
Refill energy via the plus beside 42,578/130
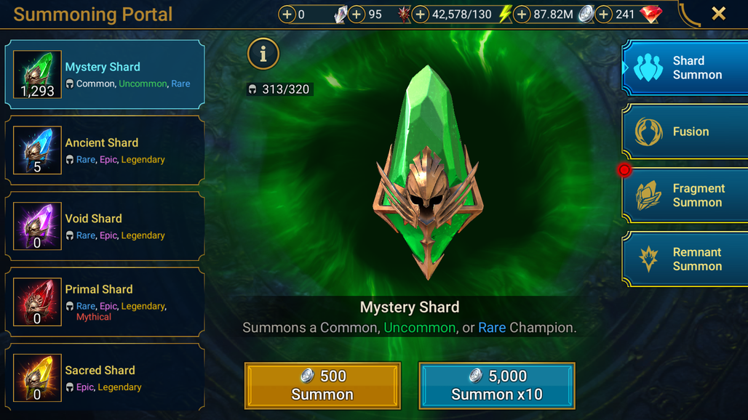tap(420, 15)
